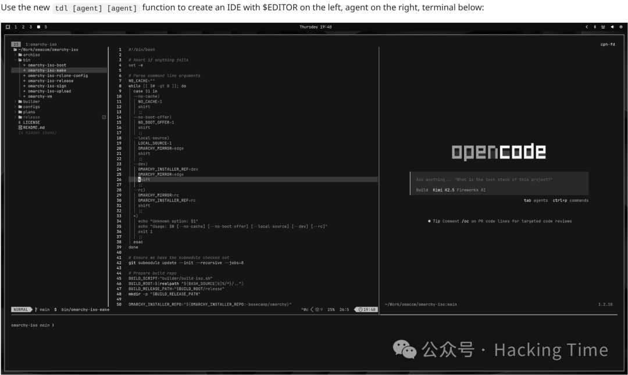
Task: Open the power menu icon in the top-right corner
Action: [x=621, y=27]
